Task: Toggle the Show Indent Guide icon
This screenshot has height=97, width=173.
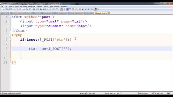Action: click(67, 9)
